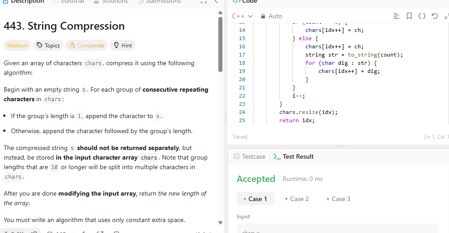
Task: Open the Topics tag list
Action: pyautogui.click(x=48, y=45)
